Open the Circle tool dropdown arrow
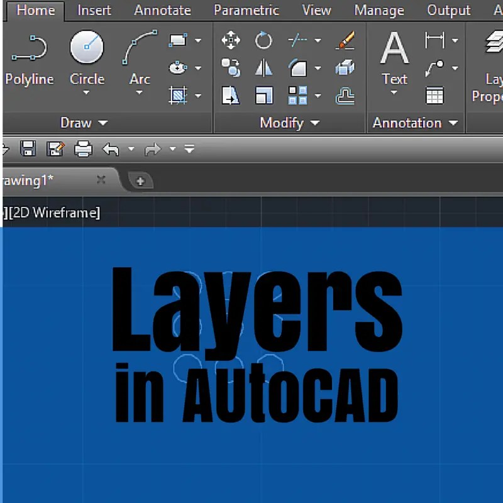This screenshot has width=503, height=503. coord(86,92)
